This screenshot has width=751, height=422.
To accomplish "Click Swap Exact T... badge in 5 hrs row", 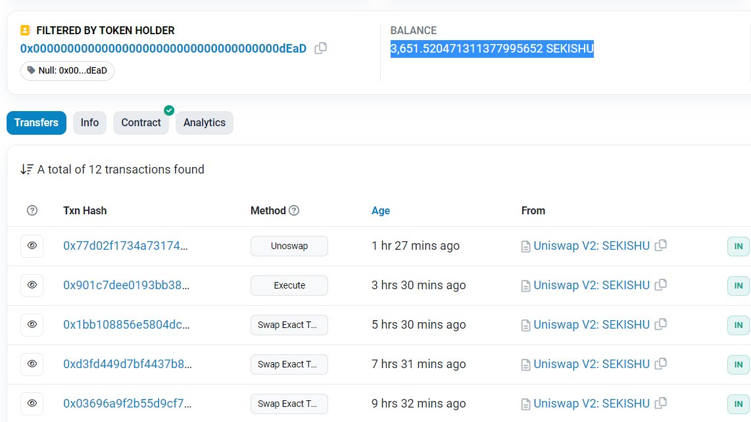I will [289, 325].
